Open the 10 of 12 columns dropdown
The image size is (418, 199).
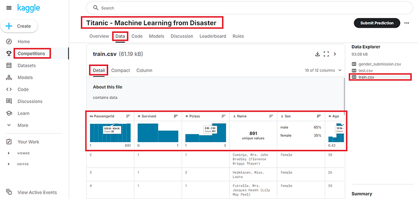323,70
